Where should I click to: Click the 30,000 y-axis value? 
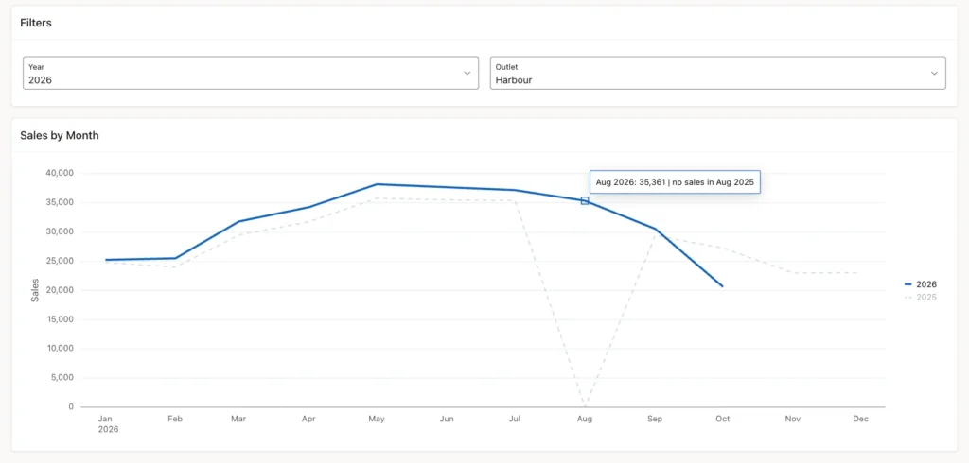tap(60, 231)
